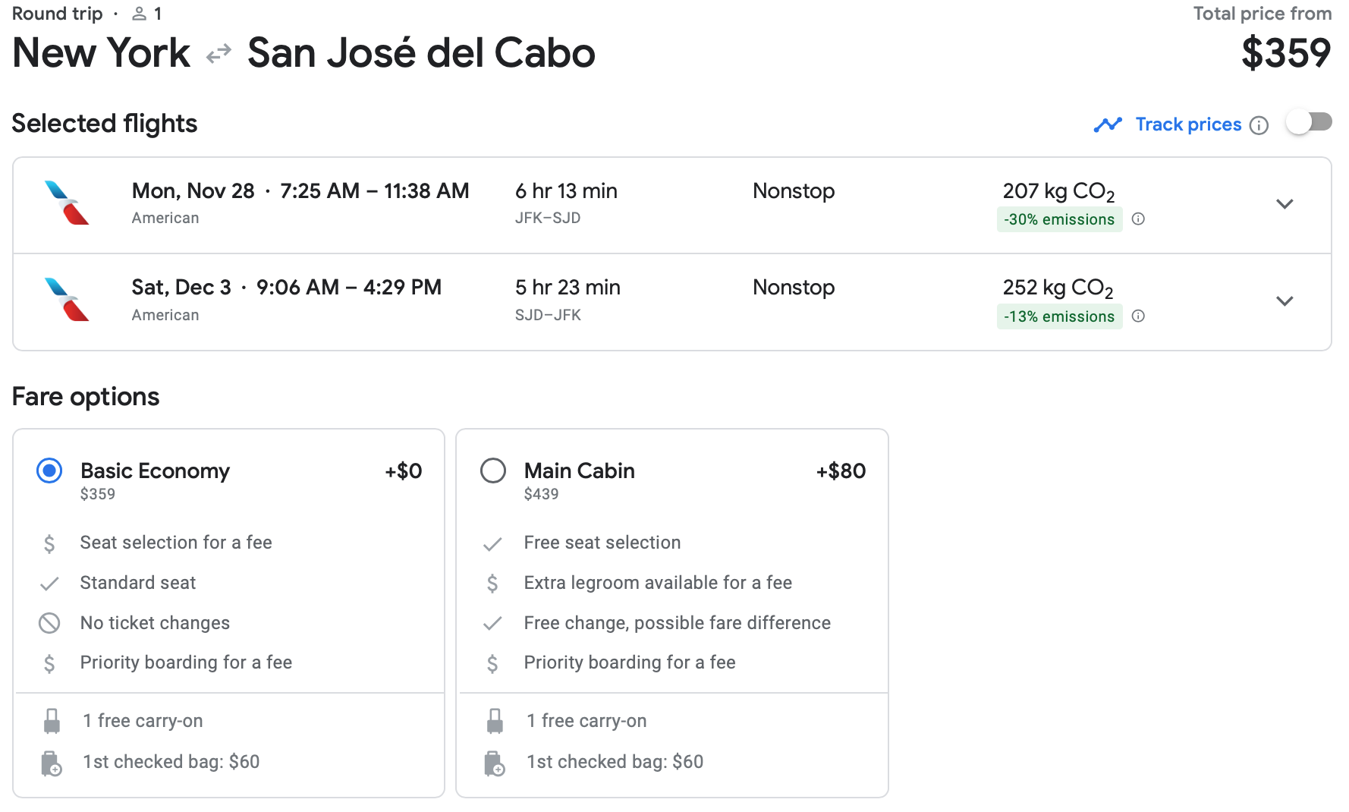Click American Airlines logo on Dec 3 flight
1349x812 pixels.
coord(67,300)
